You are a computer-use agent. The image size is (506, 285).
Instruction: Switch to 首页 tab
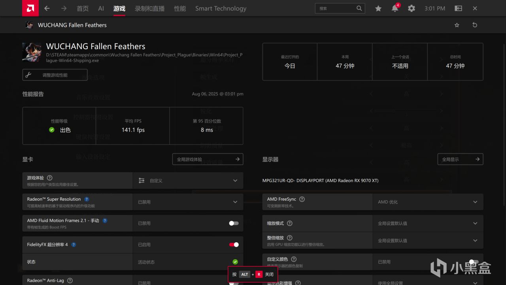[83, 8]
